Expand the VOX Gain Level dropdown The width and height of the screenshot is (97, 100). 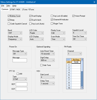pos(47,77)
